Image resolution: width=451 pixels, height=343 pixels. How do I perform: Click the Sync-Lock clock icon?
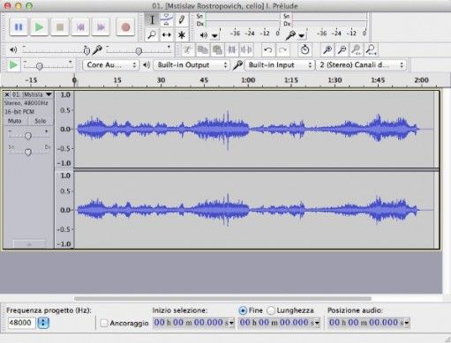(x=304, y=49)
